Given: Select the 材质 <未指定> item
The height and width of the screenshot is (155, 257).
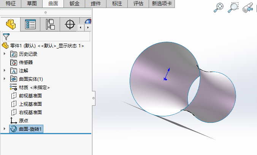Looking at the screenshot, I should pos(34,88).
